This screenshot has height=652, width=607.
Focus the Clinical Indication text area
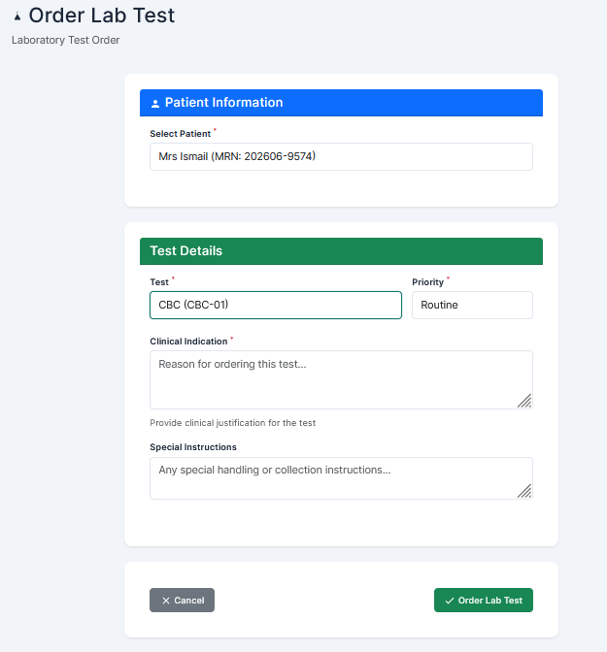tap(341, 379)
